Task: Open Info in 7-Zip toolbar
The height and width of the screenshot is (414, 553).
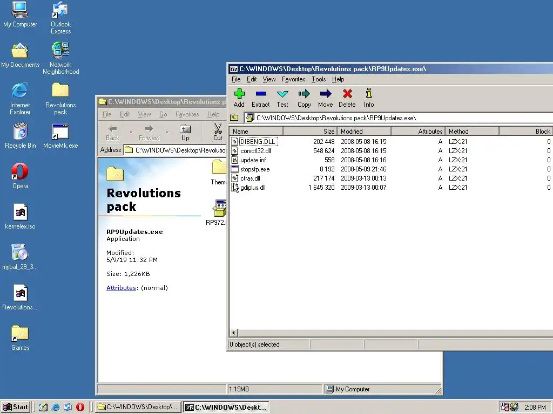Action: pos(369,98)
